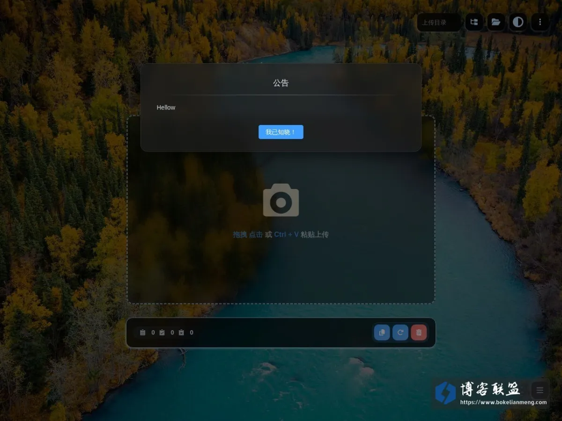Open the folder icon button
Viewport: 562px width, 421px height.
496,22
